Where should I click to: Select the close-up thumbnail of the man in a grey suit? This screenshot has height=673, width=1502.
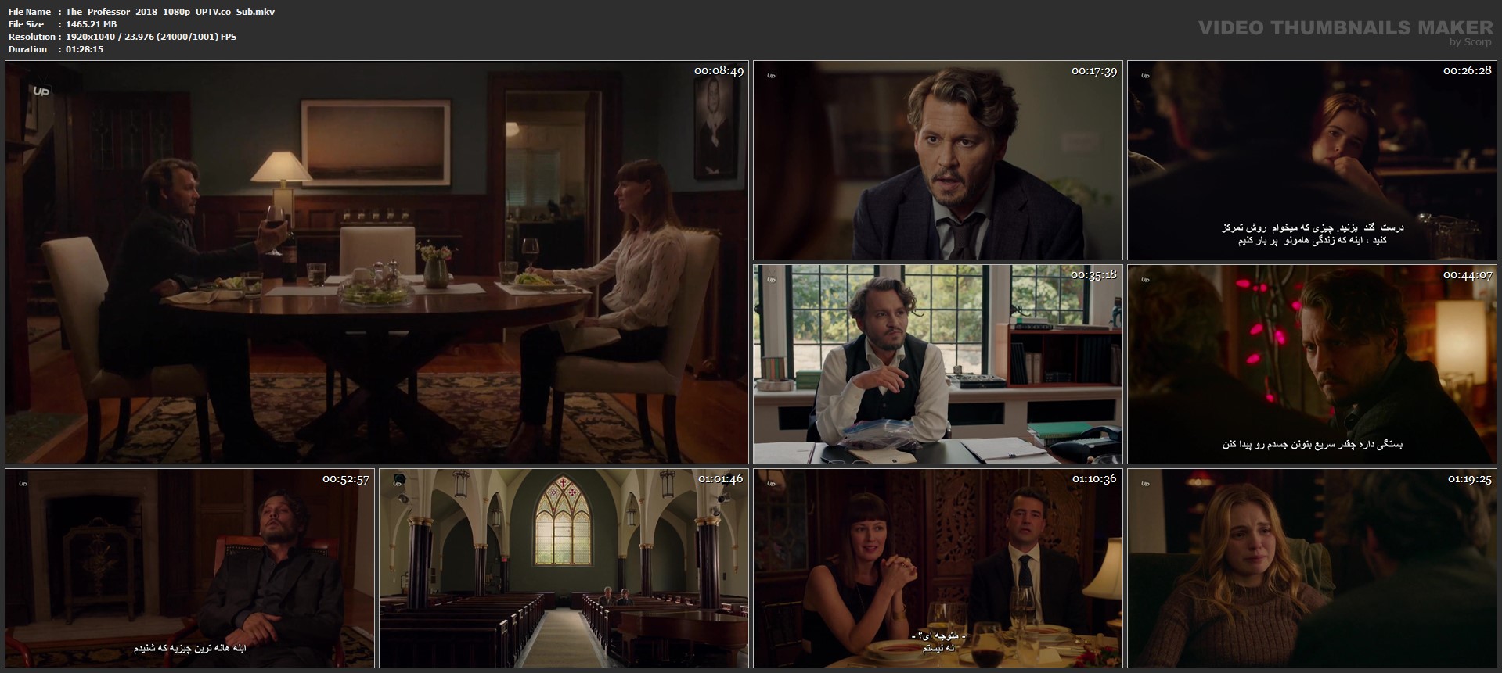pos(938,160)
